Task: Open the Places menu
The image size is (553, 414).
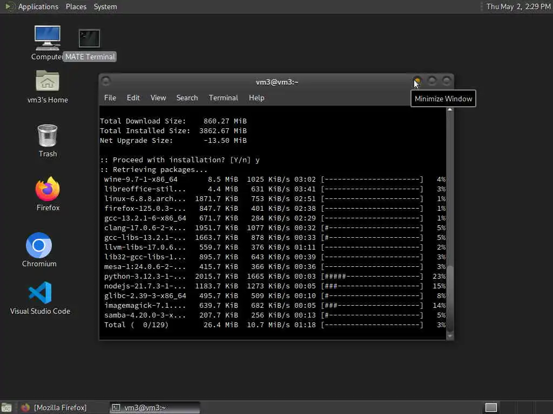Action: click(76, 6)
